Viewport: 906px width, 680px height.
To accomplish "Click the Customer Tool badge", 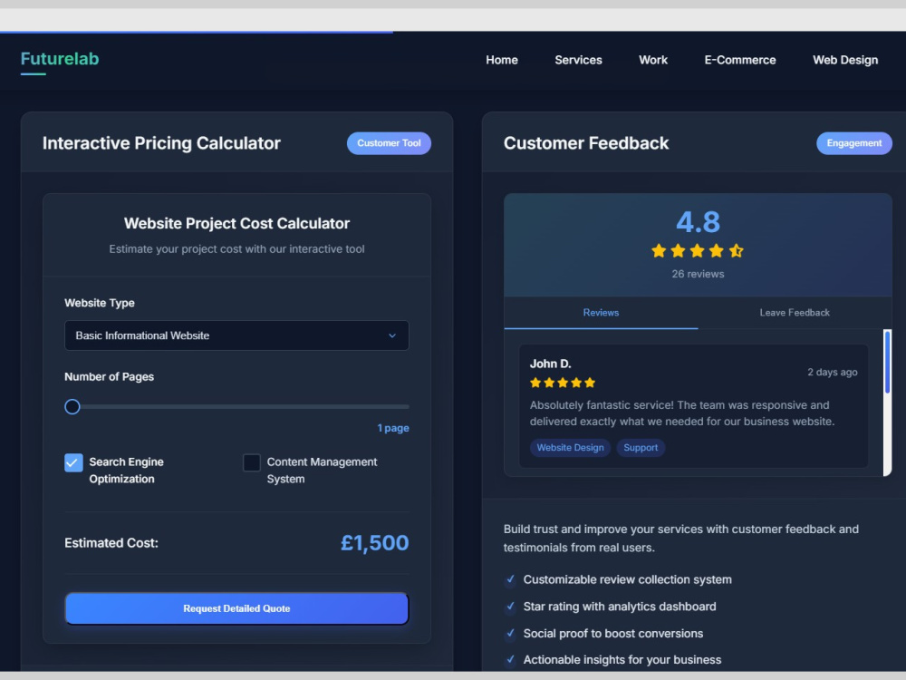I will [389, 143].
